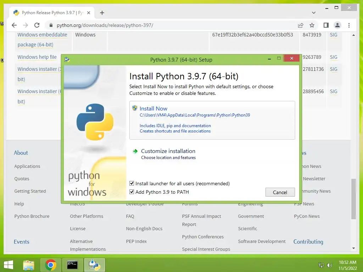Viewport: 363px width, 272px height.
Task: Click page scrollbar down arrow
Action: 353,248
